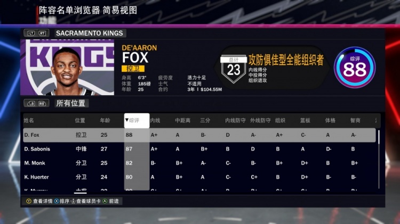
Task: Select the D. Sabonis roster row
Action: click(x=199, y=149)
